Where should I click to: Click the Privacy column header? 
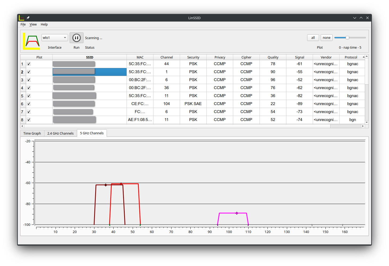(x=220, y=57)
